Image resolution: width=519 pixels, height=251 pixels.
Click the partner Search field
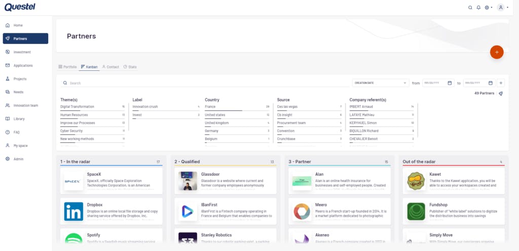point(204,83)
